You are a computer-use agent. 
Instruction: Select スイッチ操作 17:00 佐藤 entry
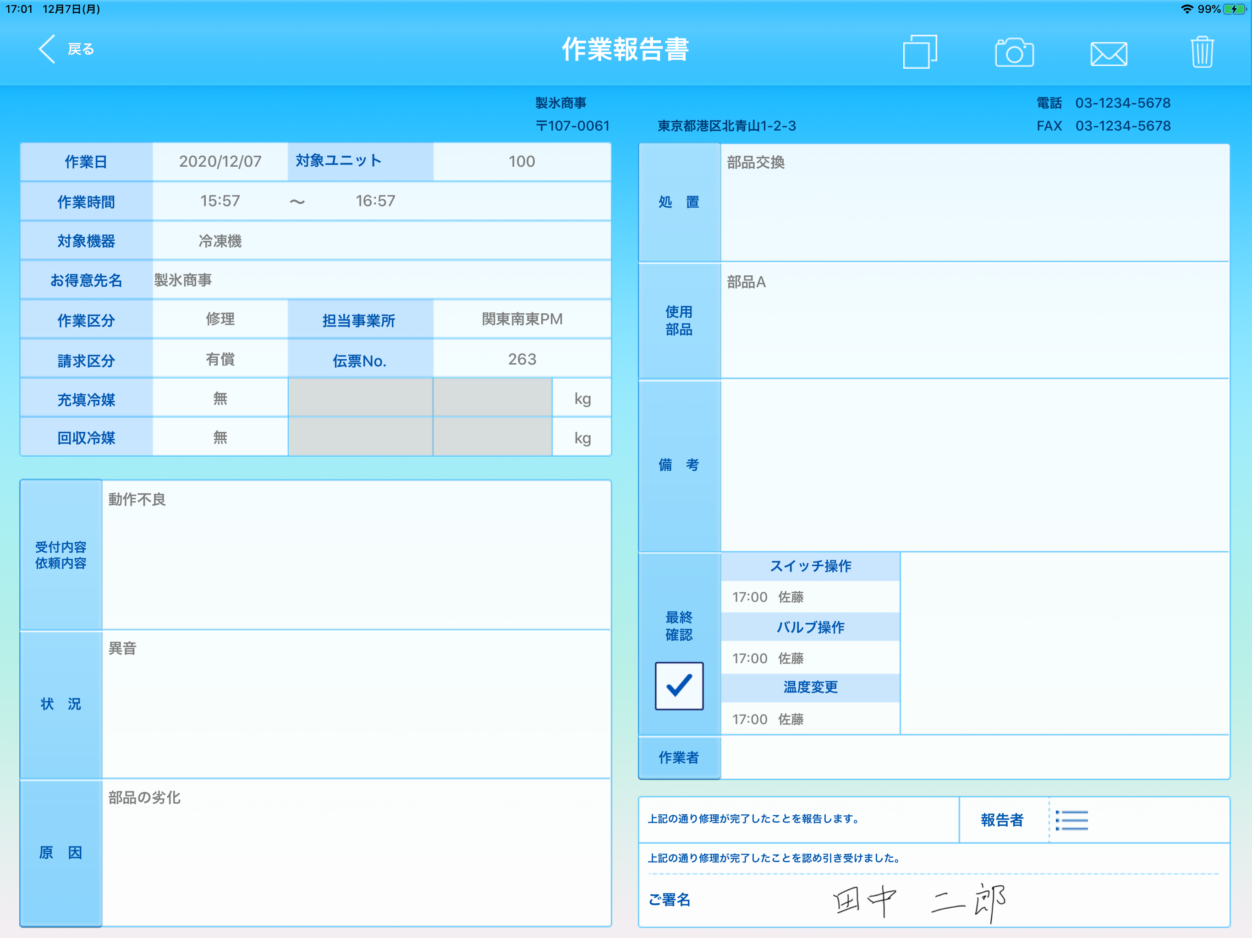(810, 597)
